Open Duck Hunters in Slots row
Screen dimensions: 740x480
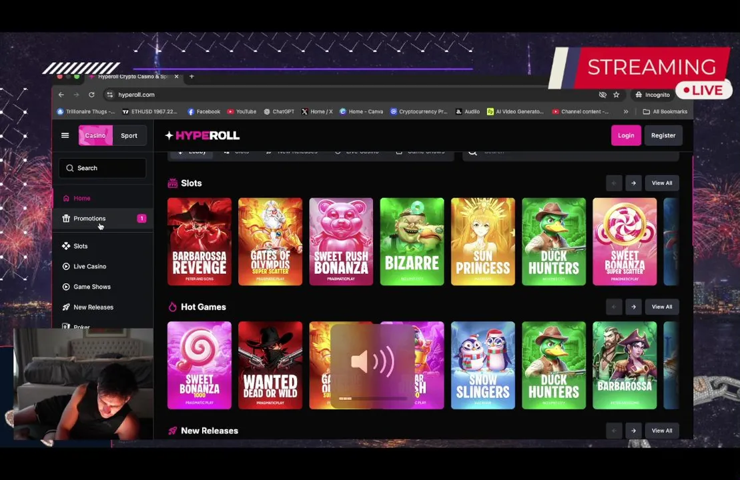[554, 241]
